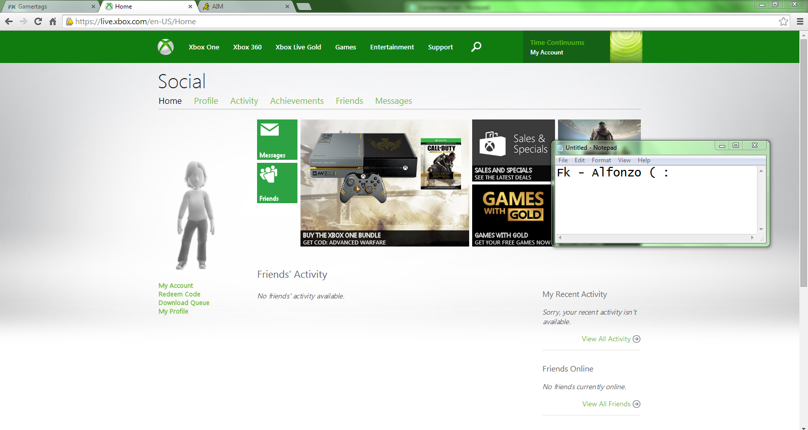Click the Xbox logo icon in header
The height and width of the screenshot is (430, 808).
(166, 47)
